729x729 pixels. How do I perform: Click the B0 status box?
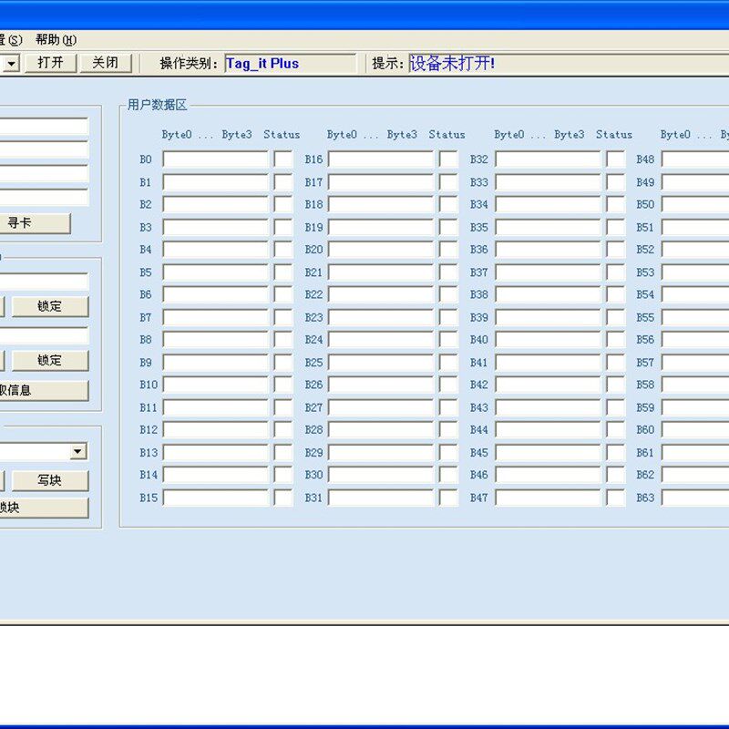click(x=283, y=159)
